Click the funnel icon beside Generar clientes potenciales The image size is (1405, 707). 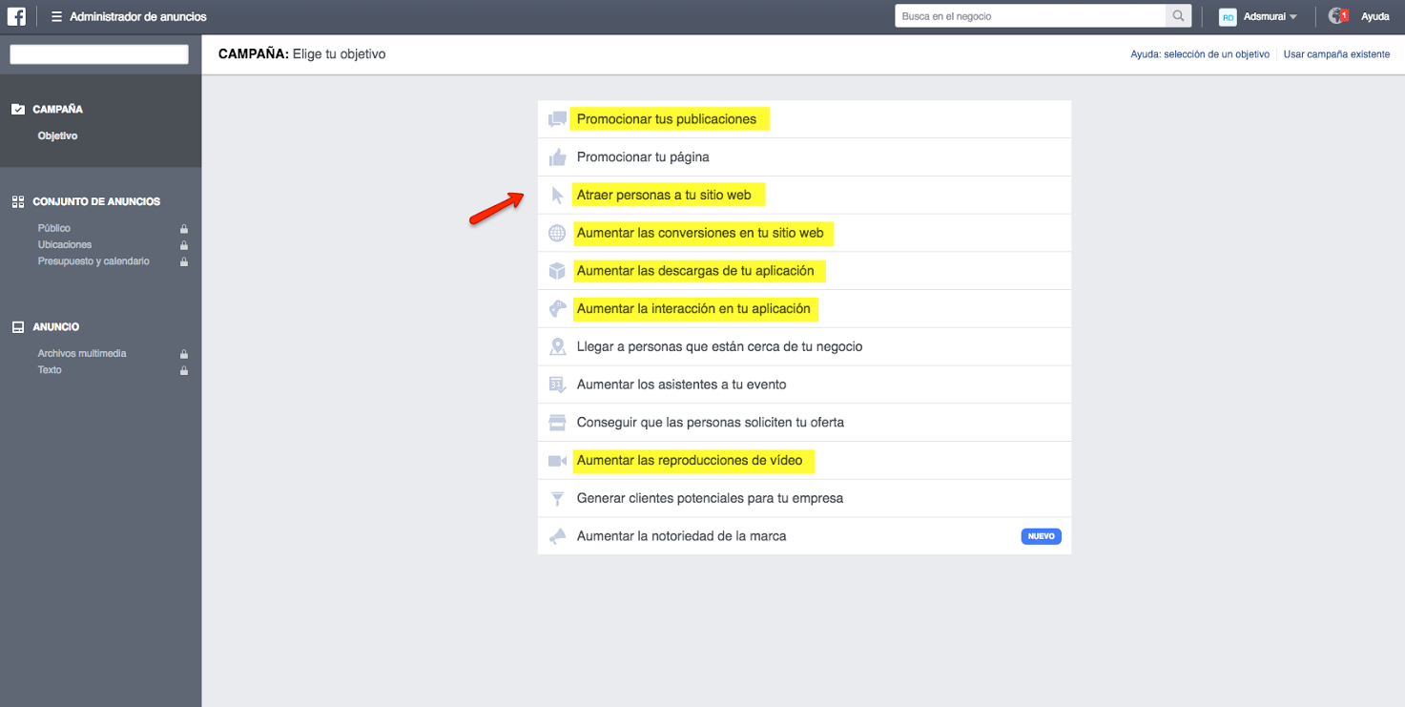point(557,497)
